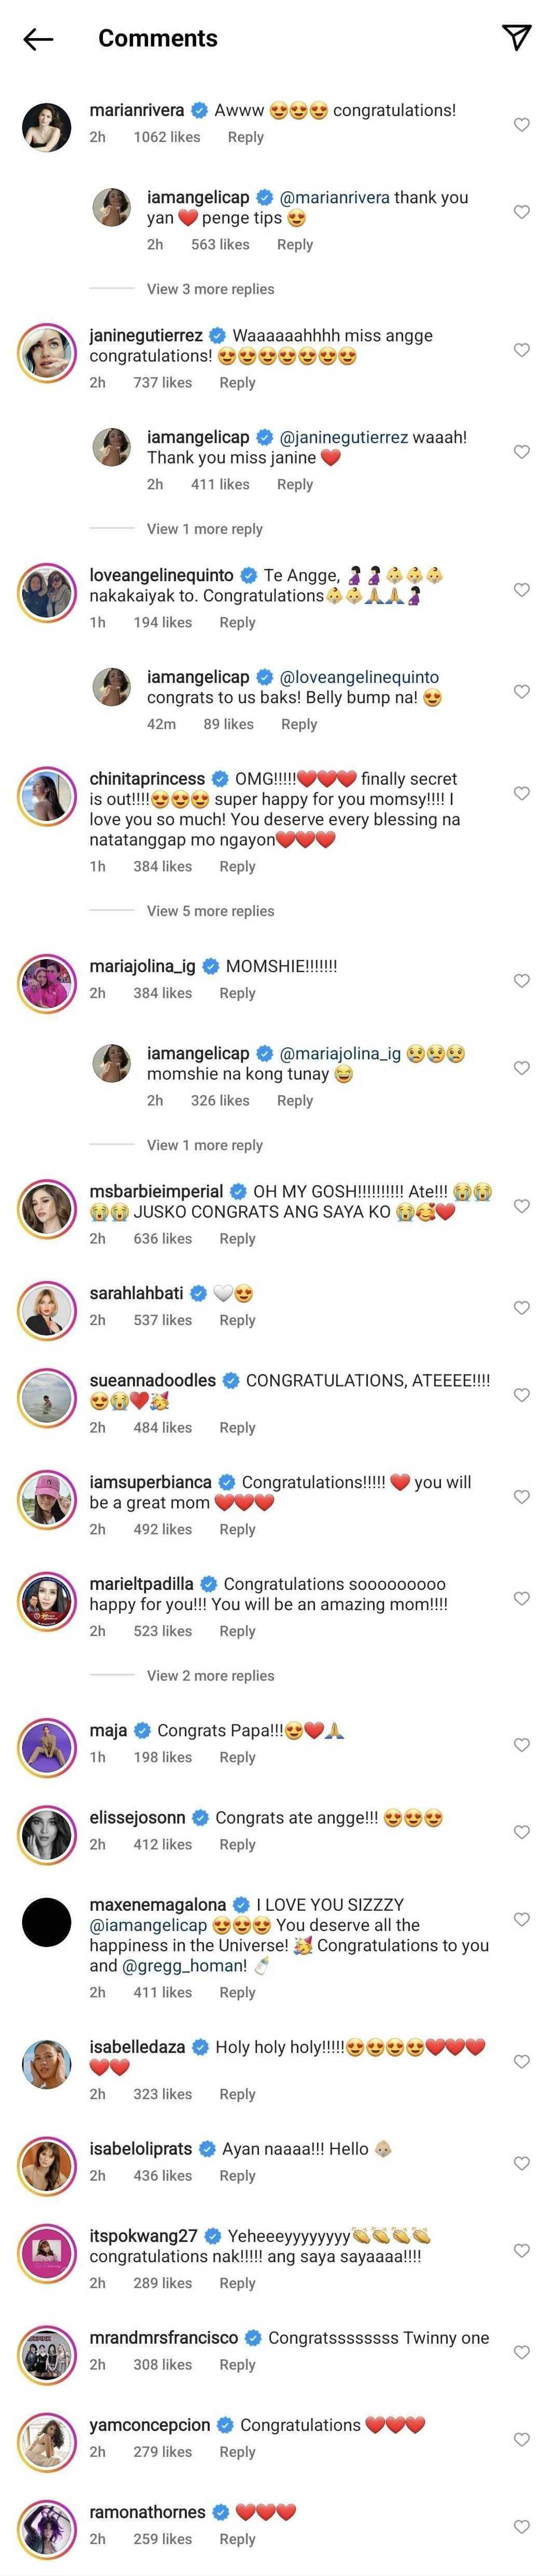Like sarahlahbati's comment heart icon
The height and width of the screenshot is (2576, 560).
pyautogui.click(x=521, y=1307)
